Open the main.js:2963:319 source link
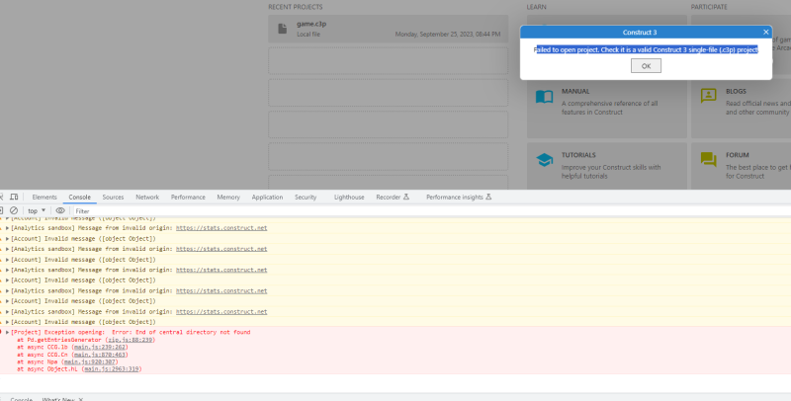791x401 pixels. pos(112,369)
